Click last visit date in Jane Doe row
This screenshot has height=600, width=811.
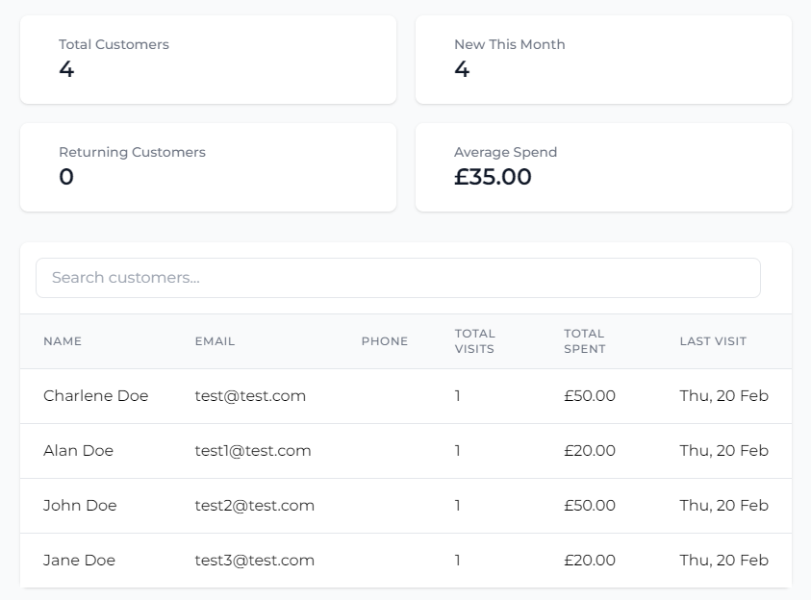click(724, 561)
